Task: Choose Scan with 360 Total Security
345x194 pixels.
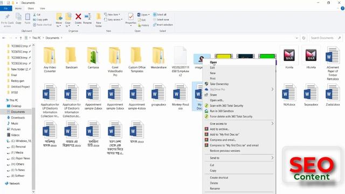Action: (x=239, y=106)
